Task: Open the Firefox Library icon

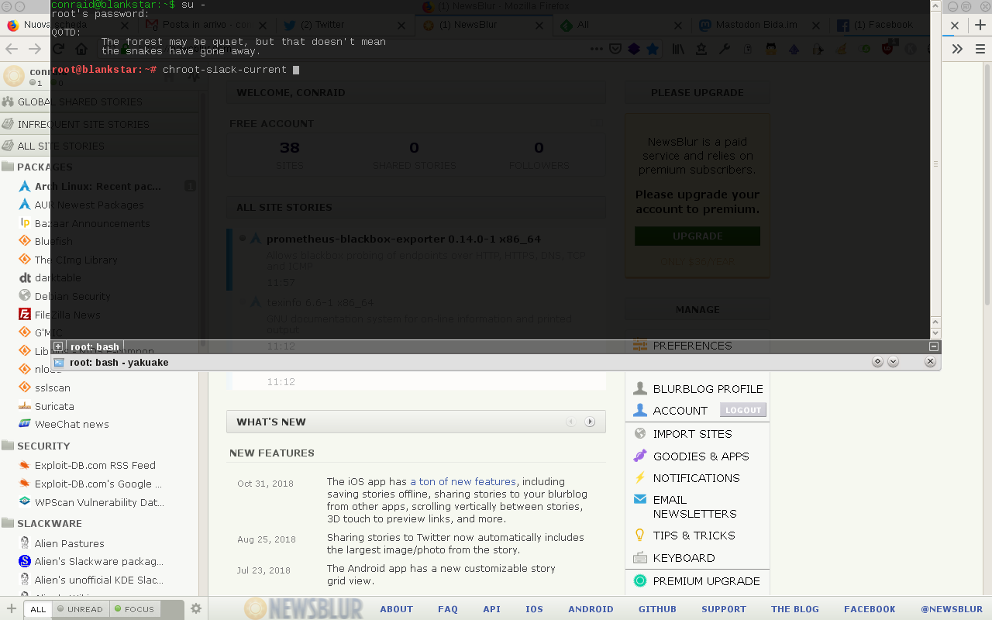Action: (678, 49)
